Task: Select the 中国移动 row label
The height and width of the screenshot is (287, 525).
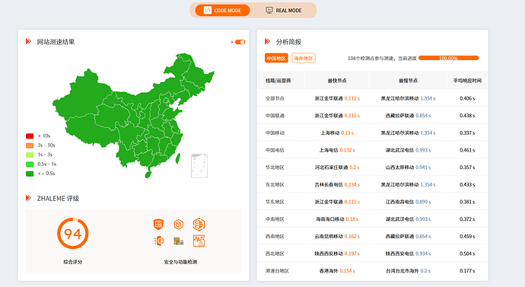Action: tap(275, 133)
